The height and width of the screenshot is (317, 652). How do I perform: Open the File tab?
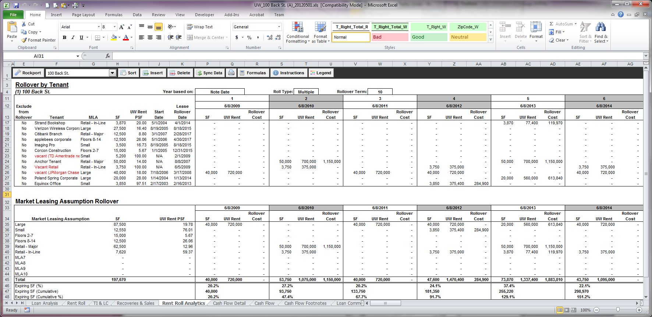point(13,15)
